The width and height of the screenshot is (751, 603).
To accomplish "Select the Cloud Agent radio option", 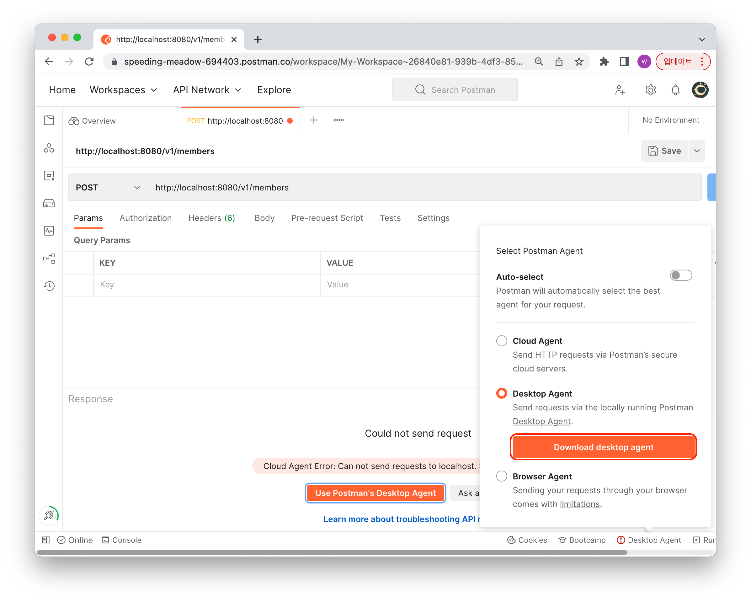I will pyautogui.click(x=501, y=341).
